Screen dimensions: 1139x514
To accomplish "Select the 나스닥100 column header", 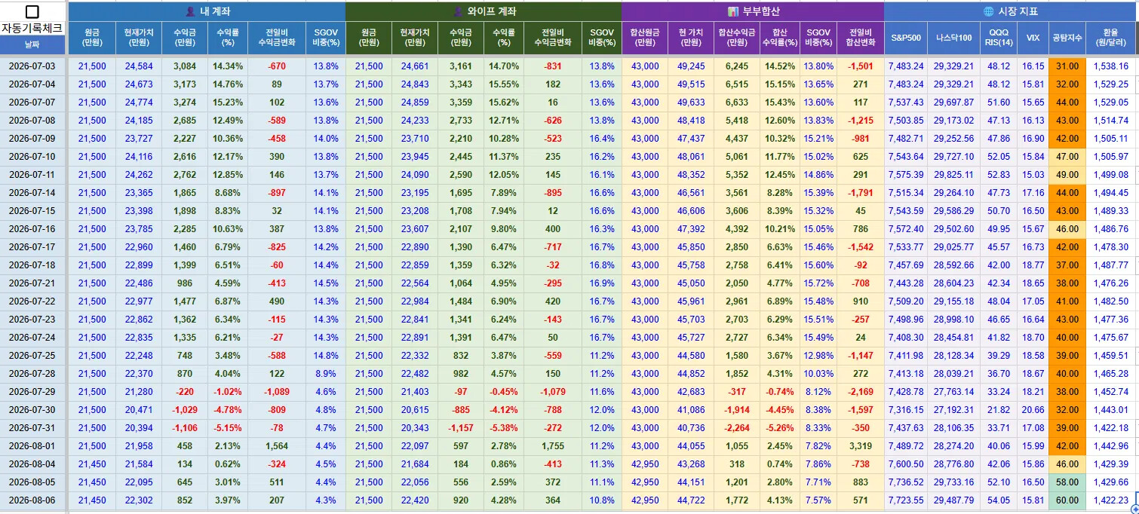I will pyautogui.click(x=953, y=37).
